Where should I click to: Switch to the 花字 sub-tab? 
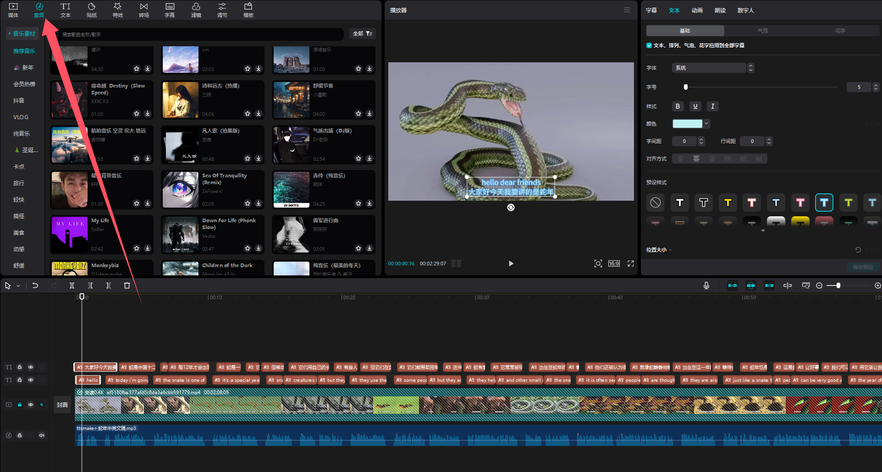click(x=840, y=31)
